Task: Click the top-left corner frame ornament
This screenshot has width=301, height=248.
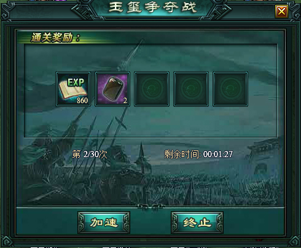Action: click(8, 9)
